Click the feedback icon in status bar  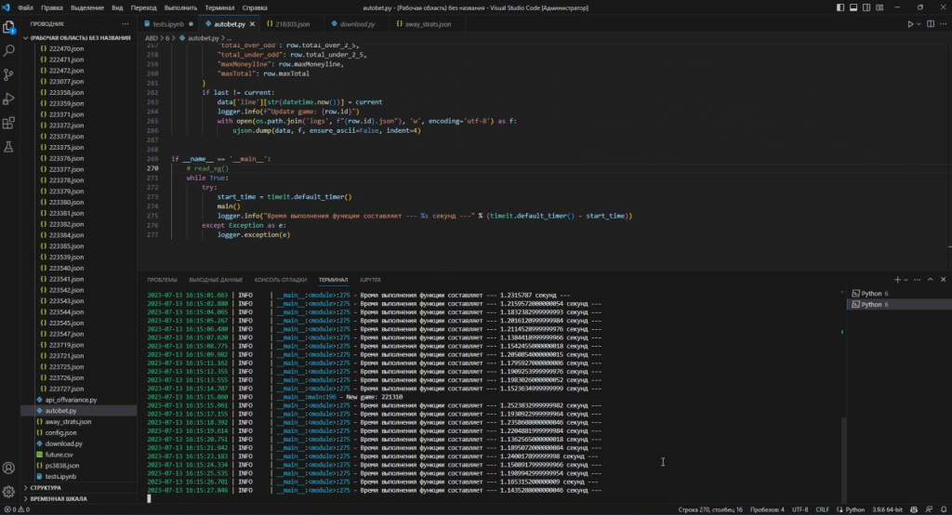click(929, 509)
